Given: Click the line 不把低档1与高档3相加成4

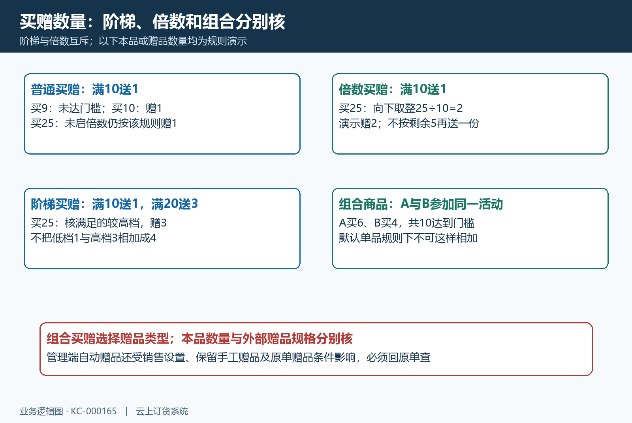Looking at the screenshot, I should click(94, 238).
